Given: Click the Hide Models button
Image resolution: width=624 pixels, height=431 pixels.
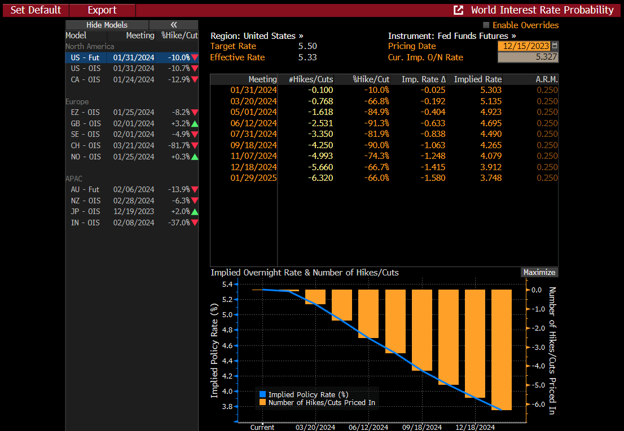Looking at the screenshot, I should coord(107,25).
